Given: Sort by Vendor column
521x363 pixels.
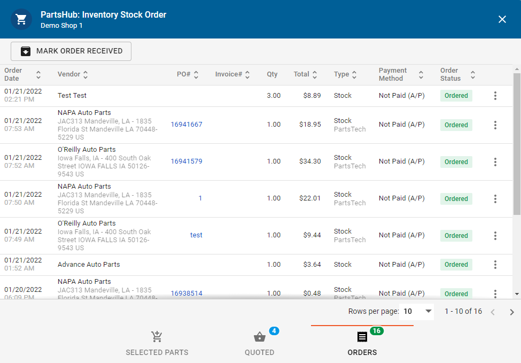Looking at the screenshot, I should (73, 74).
